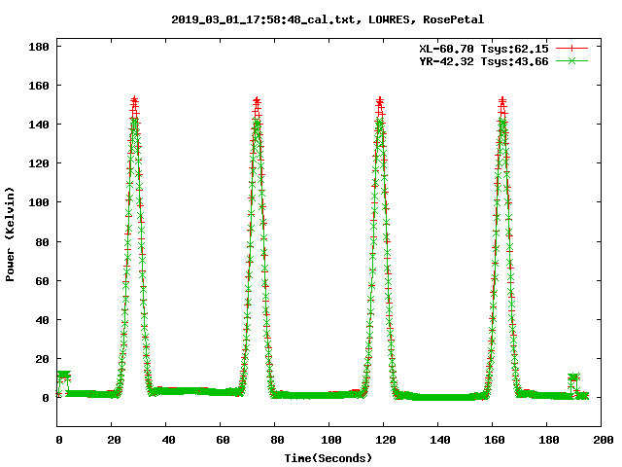Click the y-axis tick label 100
622x467 pixels.
(39, 202)
